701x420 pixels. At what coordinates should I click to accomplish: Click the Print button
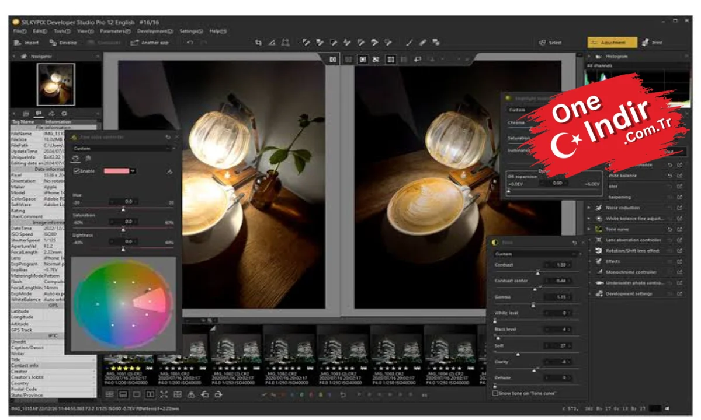(x=652, y=43)
